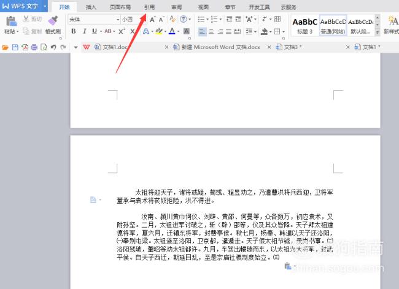Click the New Style (新样式) icon

[x=393, y=21]
